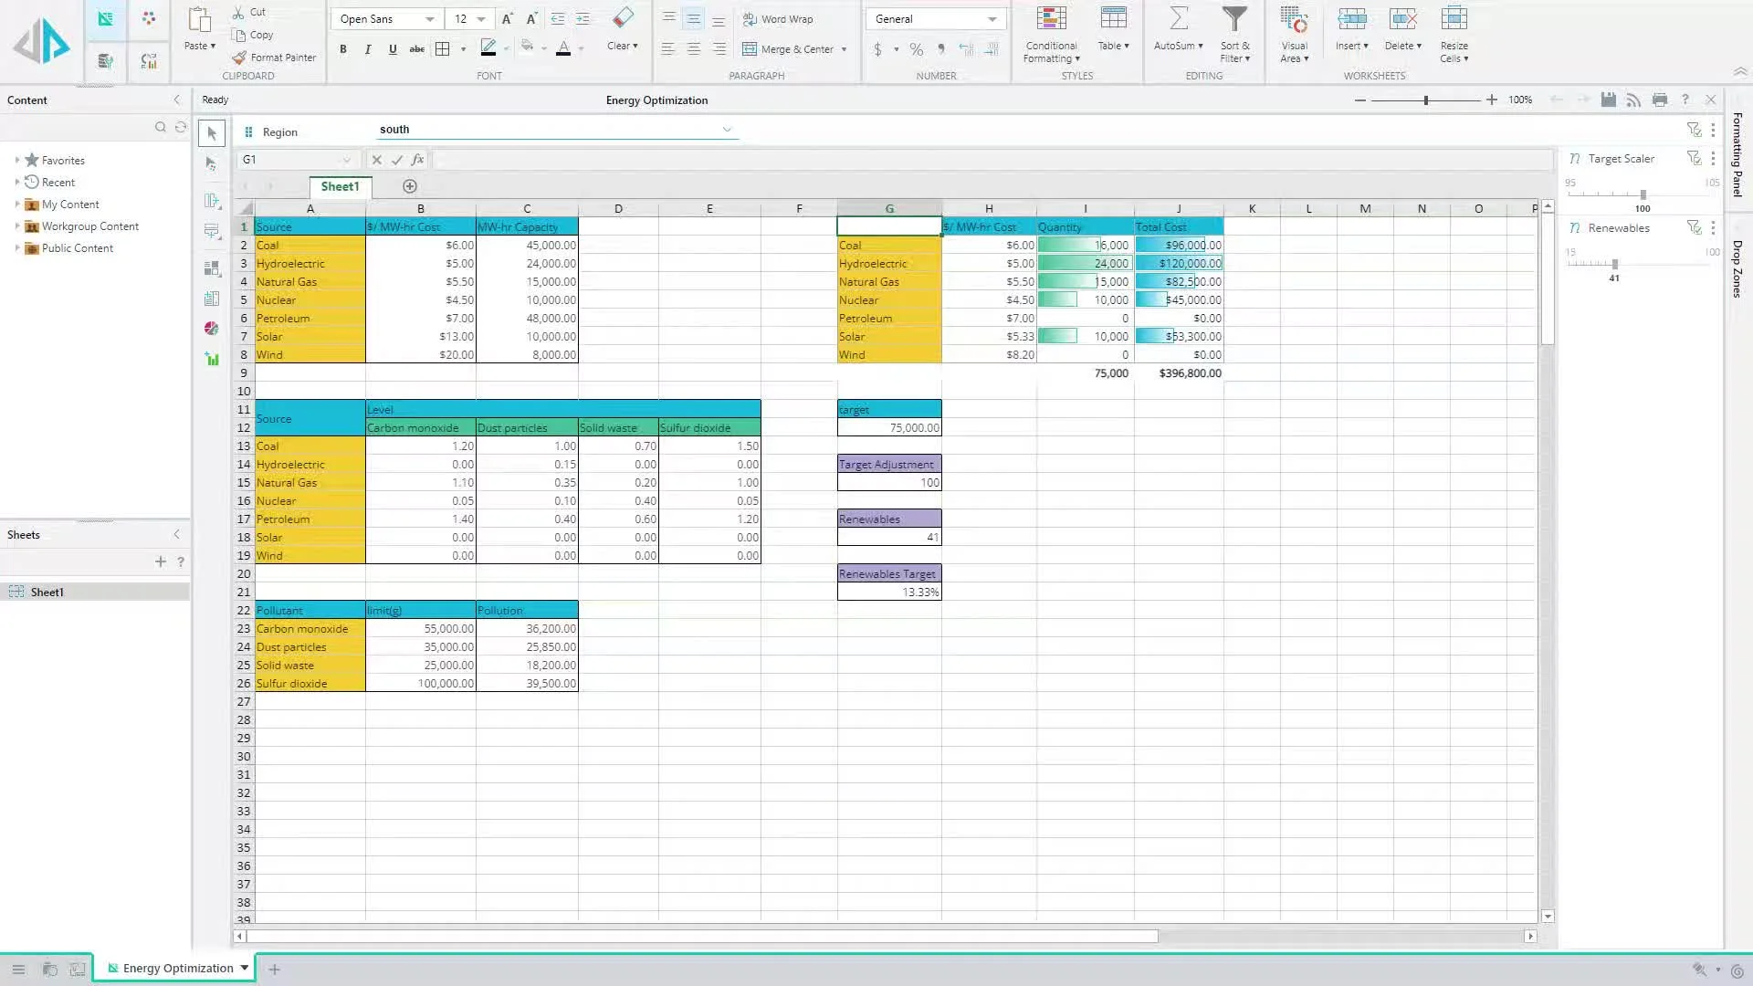Expand the Region south dropdown

(727, 130)
